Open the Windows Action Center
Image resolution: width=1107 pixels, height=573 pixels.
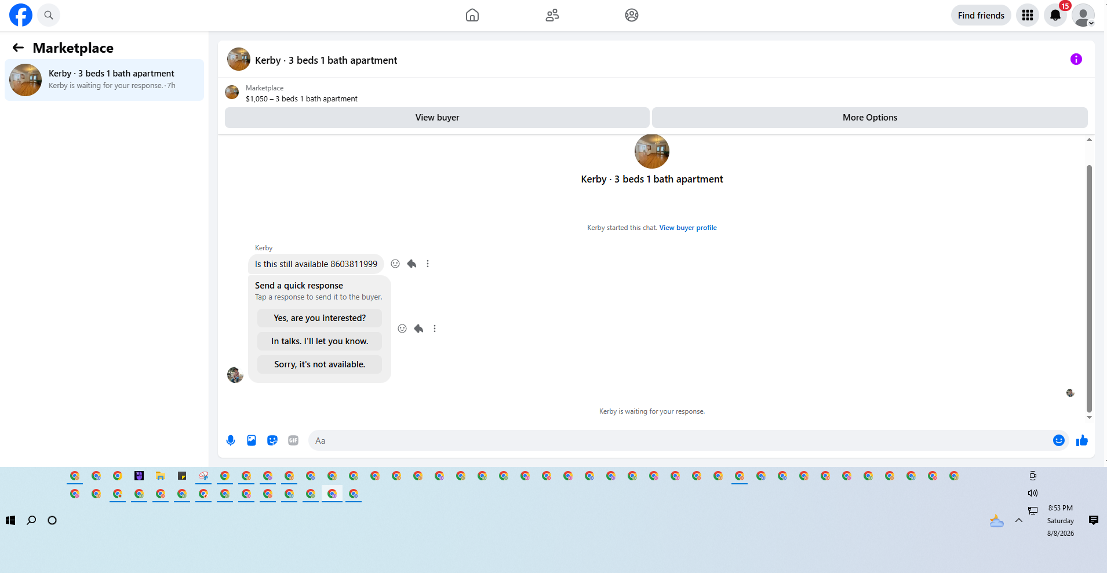click(1094, 520)
